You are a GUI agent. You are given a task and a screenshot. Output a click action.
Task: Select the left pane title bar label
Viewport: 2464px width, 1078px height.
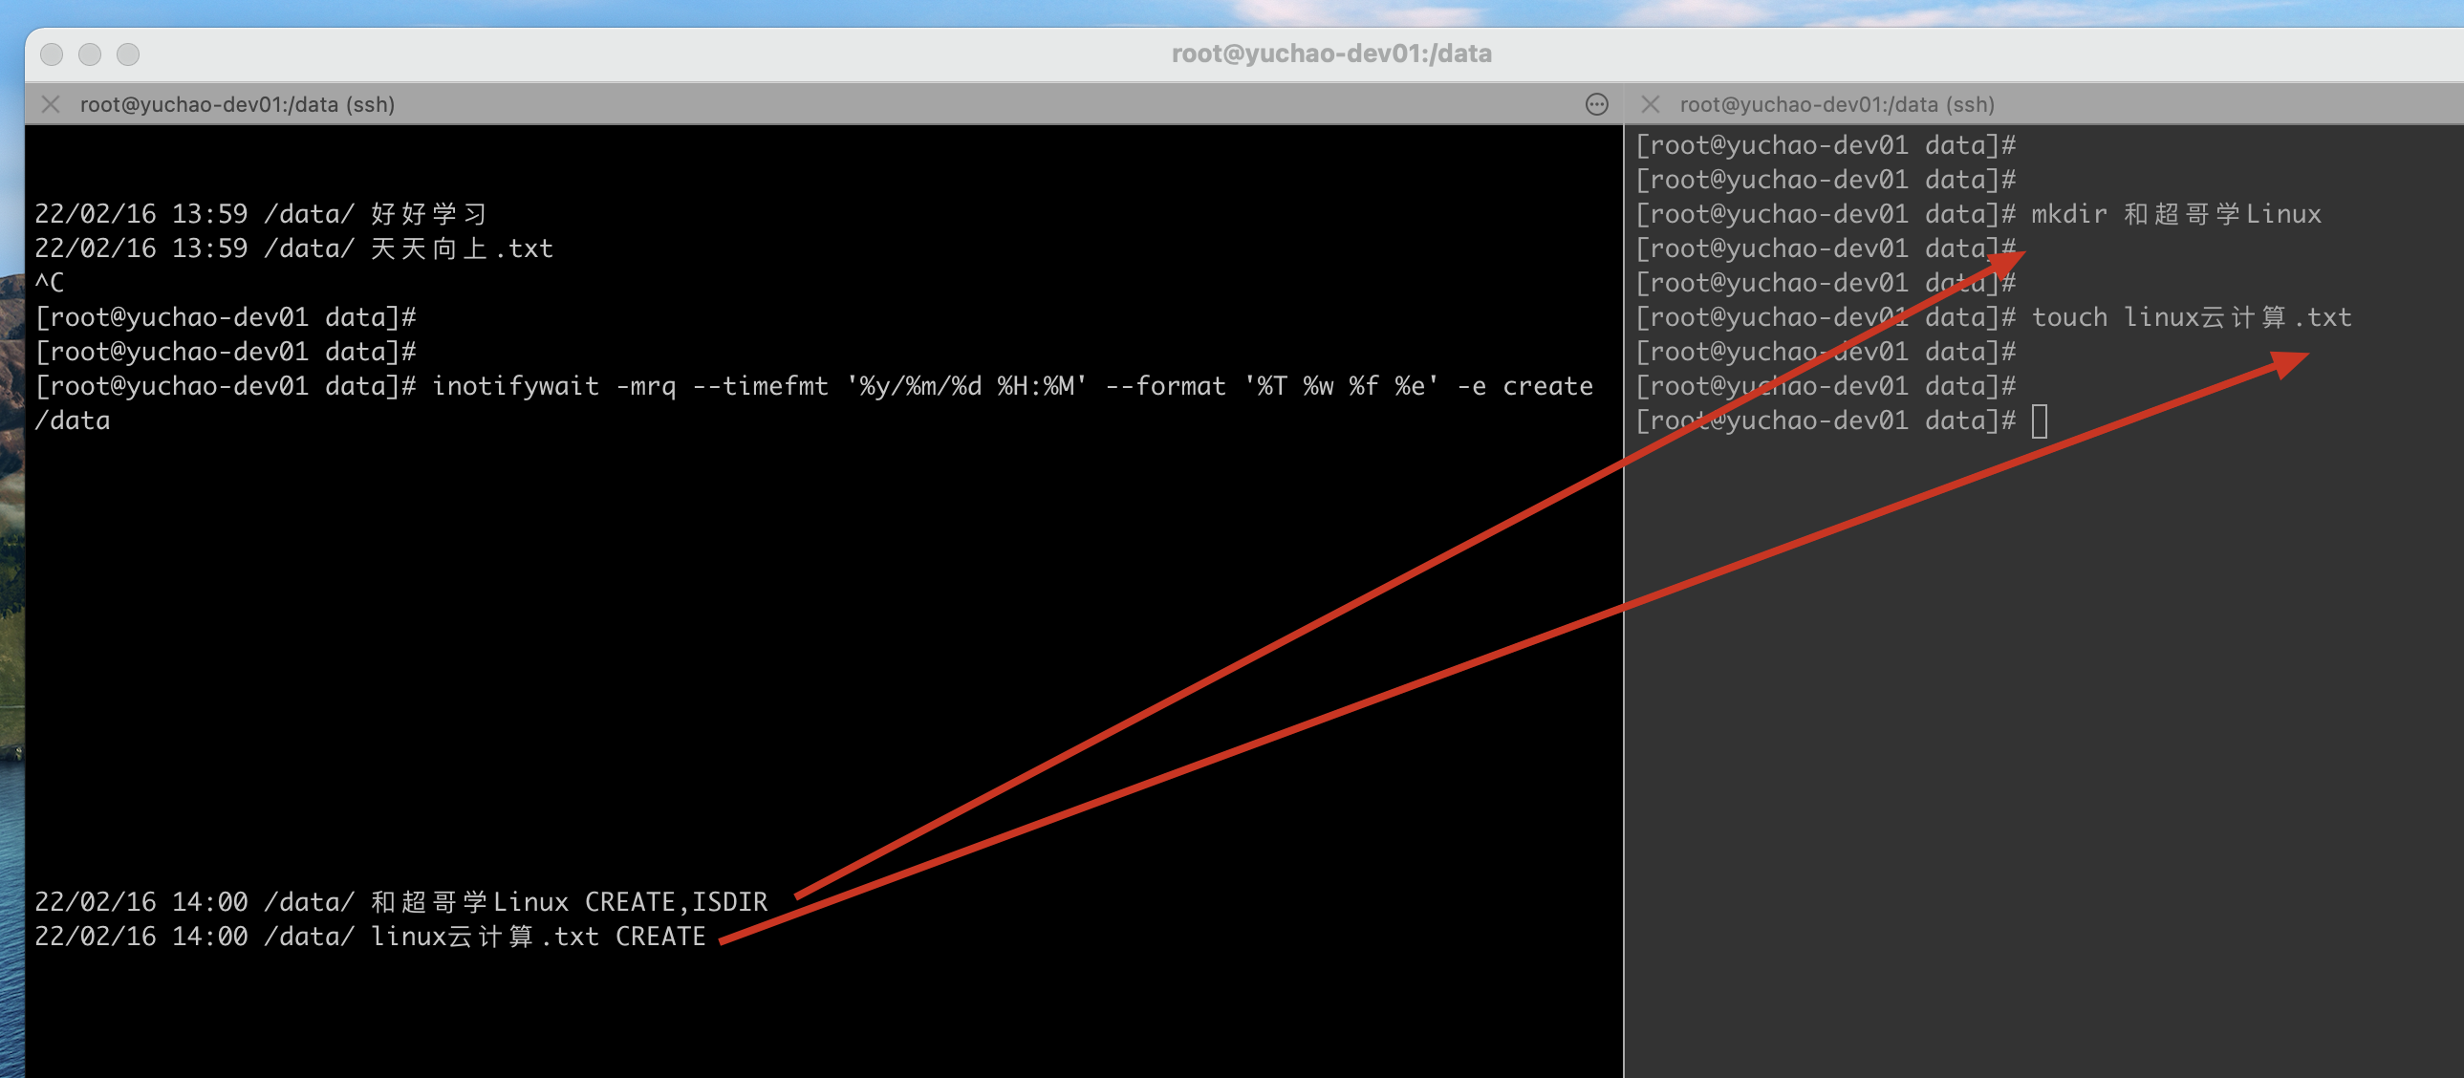[237, 104]
